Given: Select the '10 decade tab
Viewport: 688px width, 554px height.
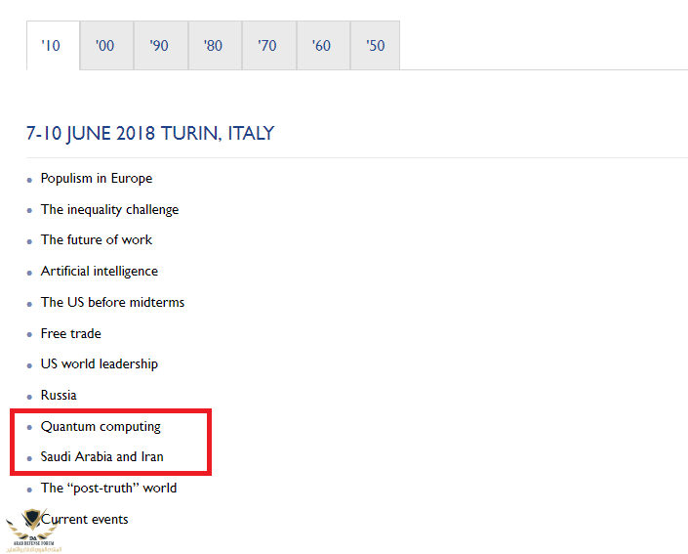Looking at the screenshot, I should (x=52, y=46).
